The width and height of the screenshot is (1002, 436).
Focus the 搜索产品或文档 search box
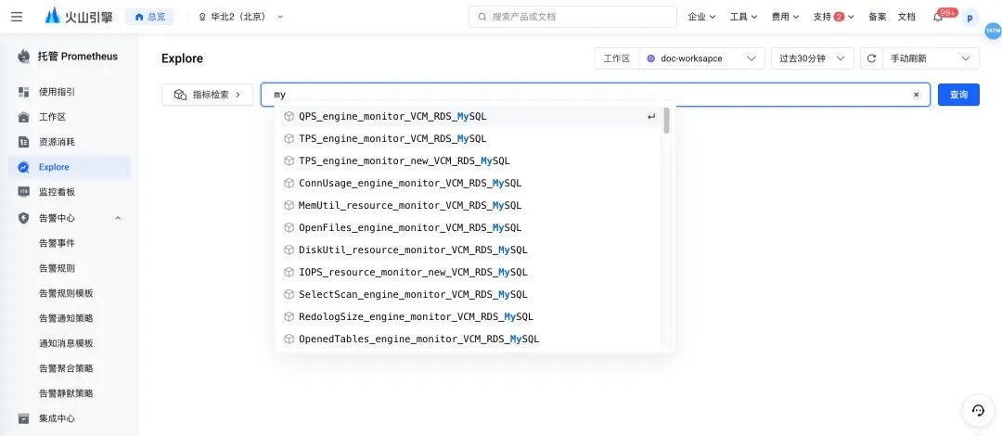click(572, 17)
